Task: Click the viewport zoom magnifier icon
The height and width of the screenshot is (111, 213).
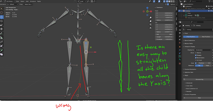Action: point(150,18)
